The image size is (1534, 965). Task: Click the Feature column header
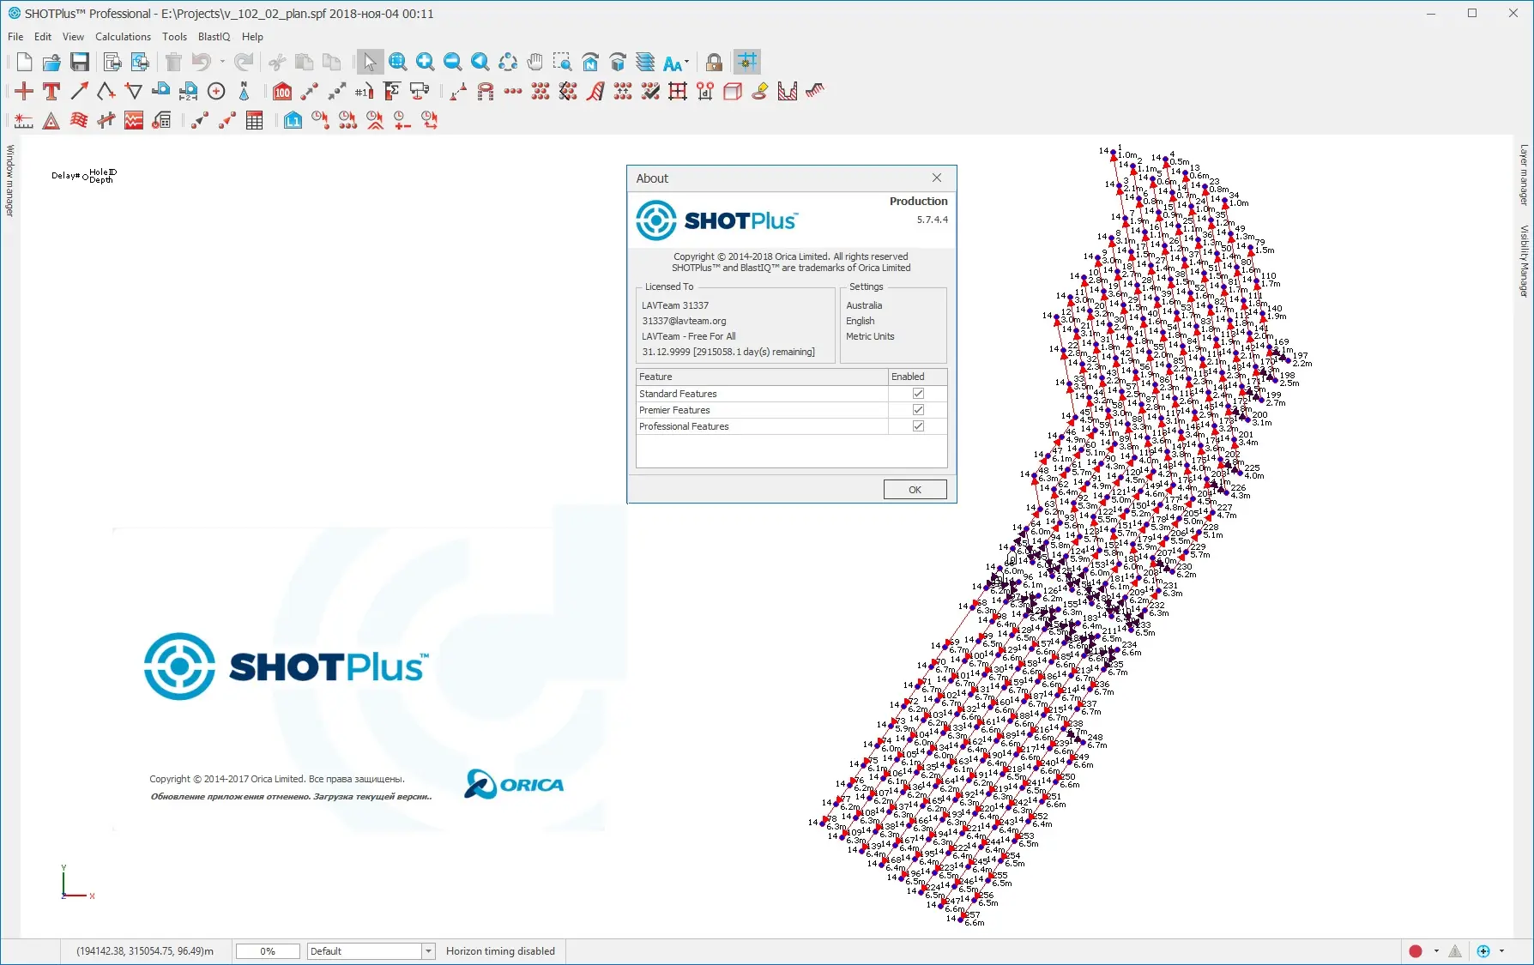(x=762, y=377)
